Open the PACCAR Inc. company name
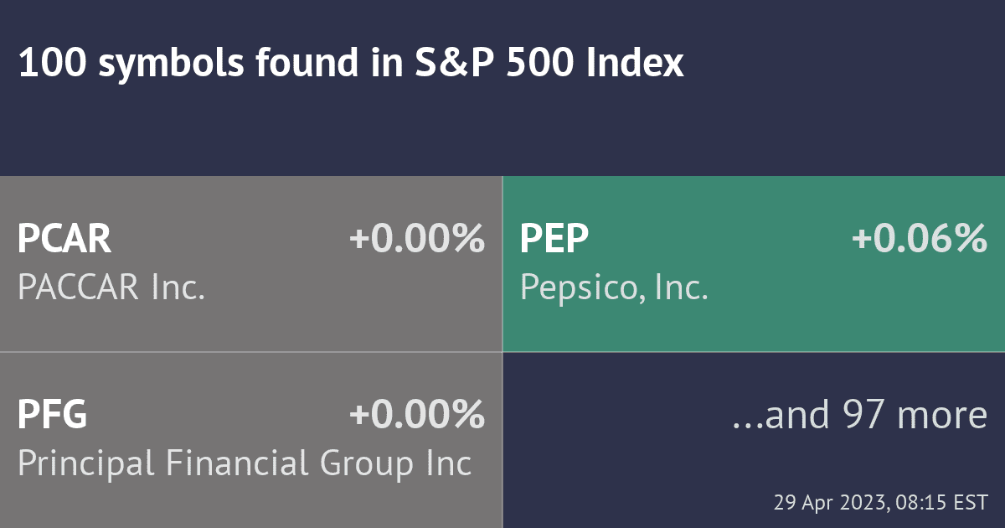The height and width of the screenshot is (528, 1005). point(111,288)
